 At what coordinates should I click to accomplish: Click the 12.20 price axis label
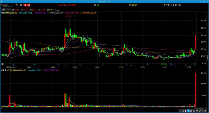click(x=203, y=21)
